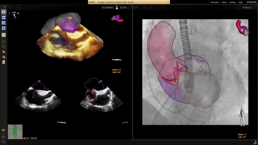Click the CRAN 3° LAO 47° angle readout
Screen dimensions: 258x145
[242, 136]
